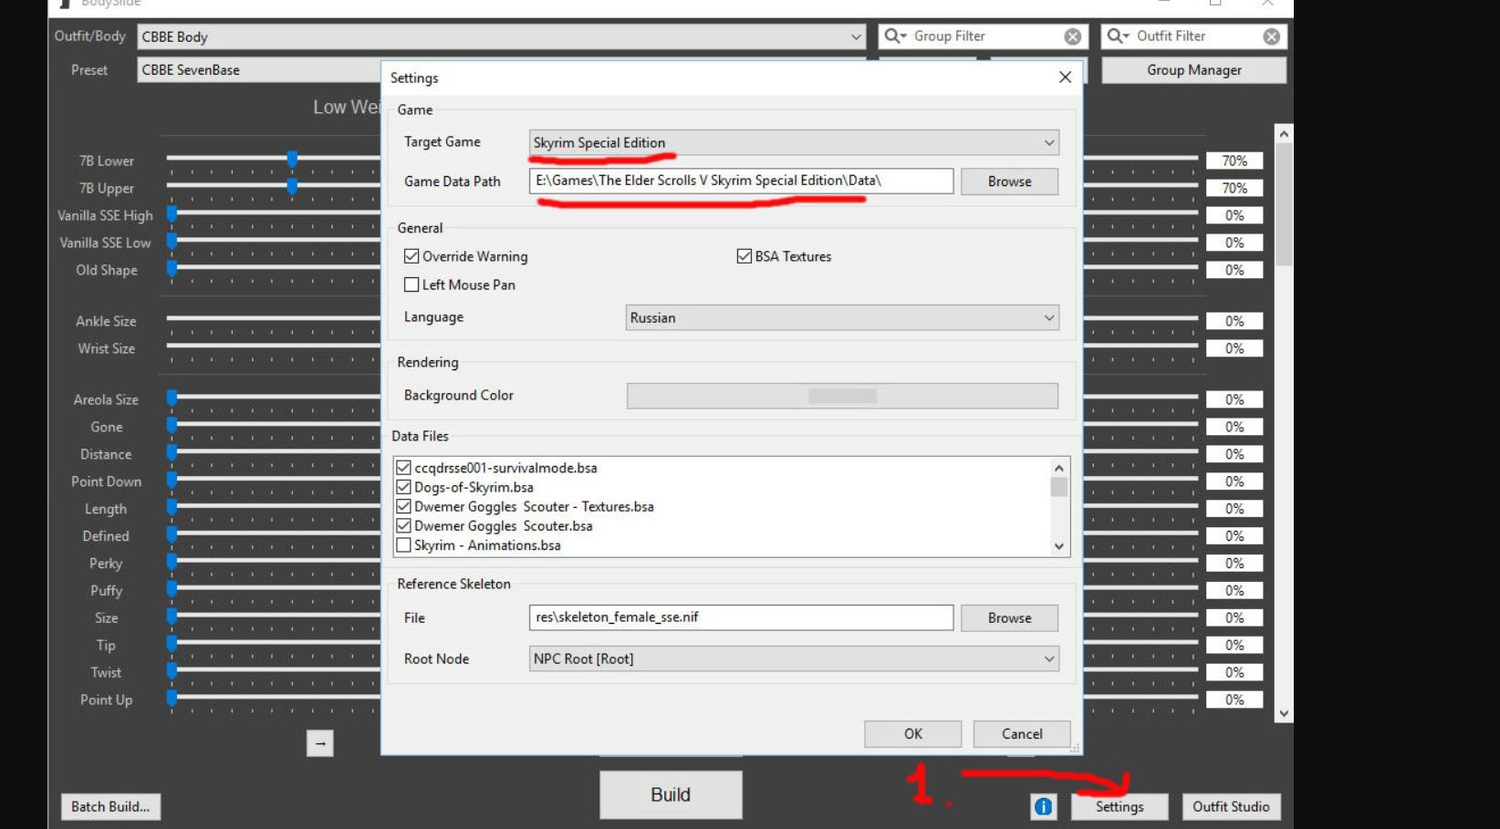Viewport: 1500px width, 829px height.
Task: Click the Outfit Filter search icon
Action: [x=1117, y=36]
